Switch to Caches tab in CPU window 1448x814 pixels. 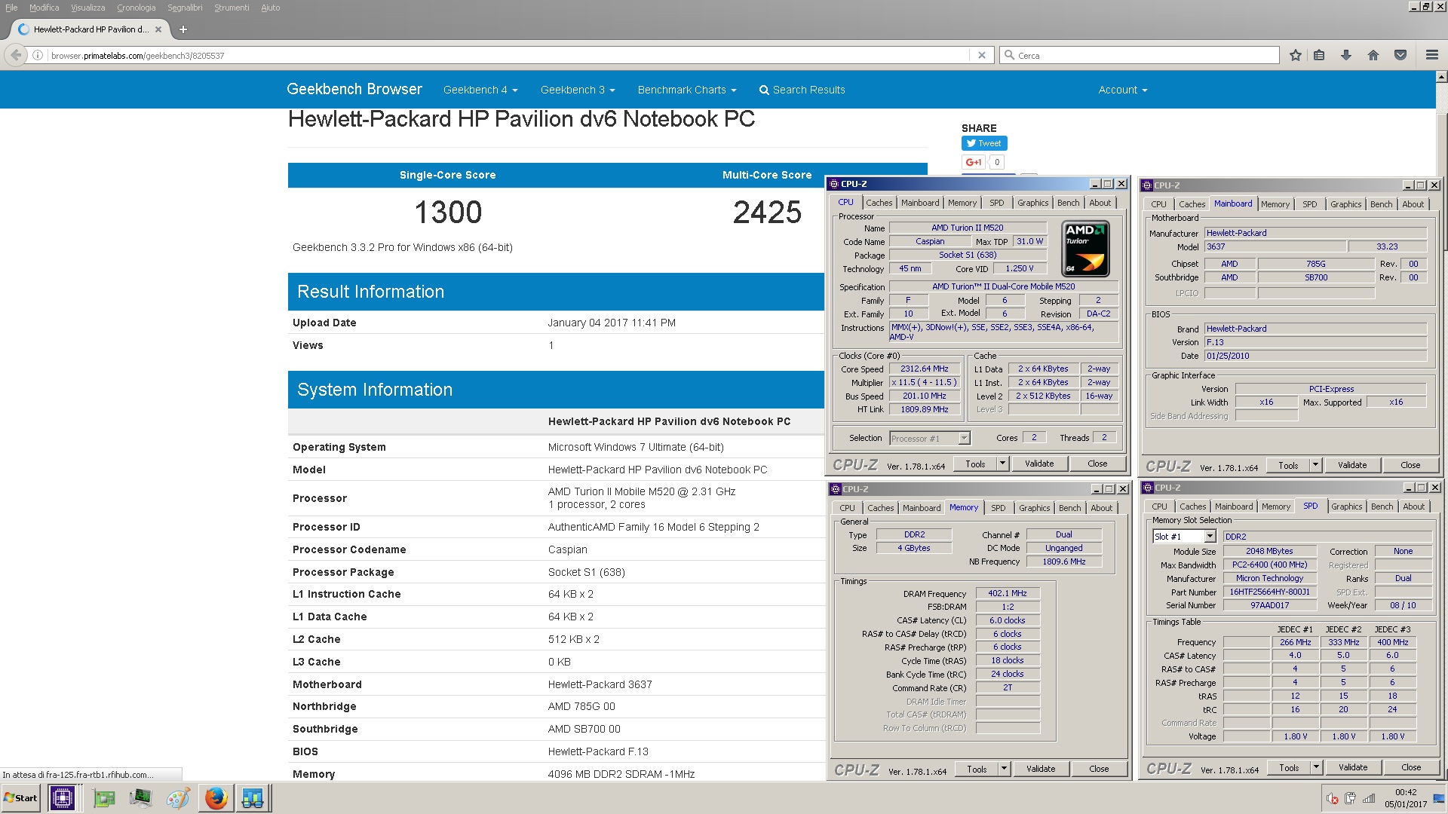click(879, 203)
